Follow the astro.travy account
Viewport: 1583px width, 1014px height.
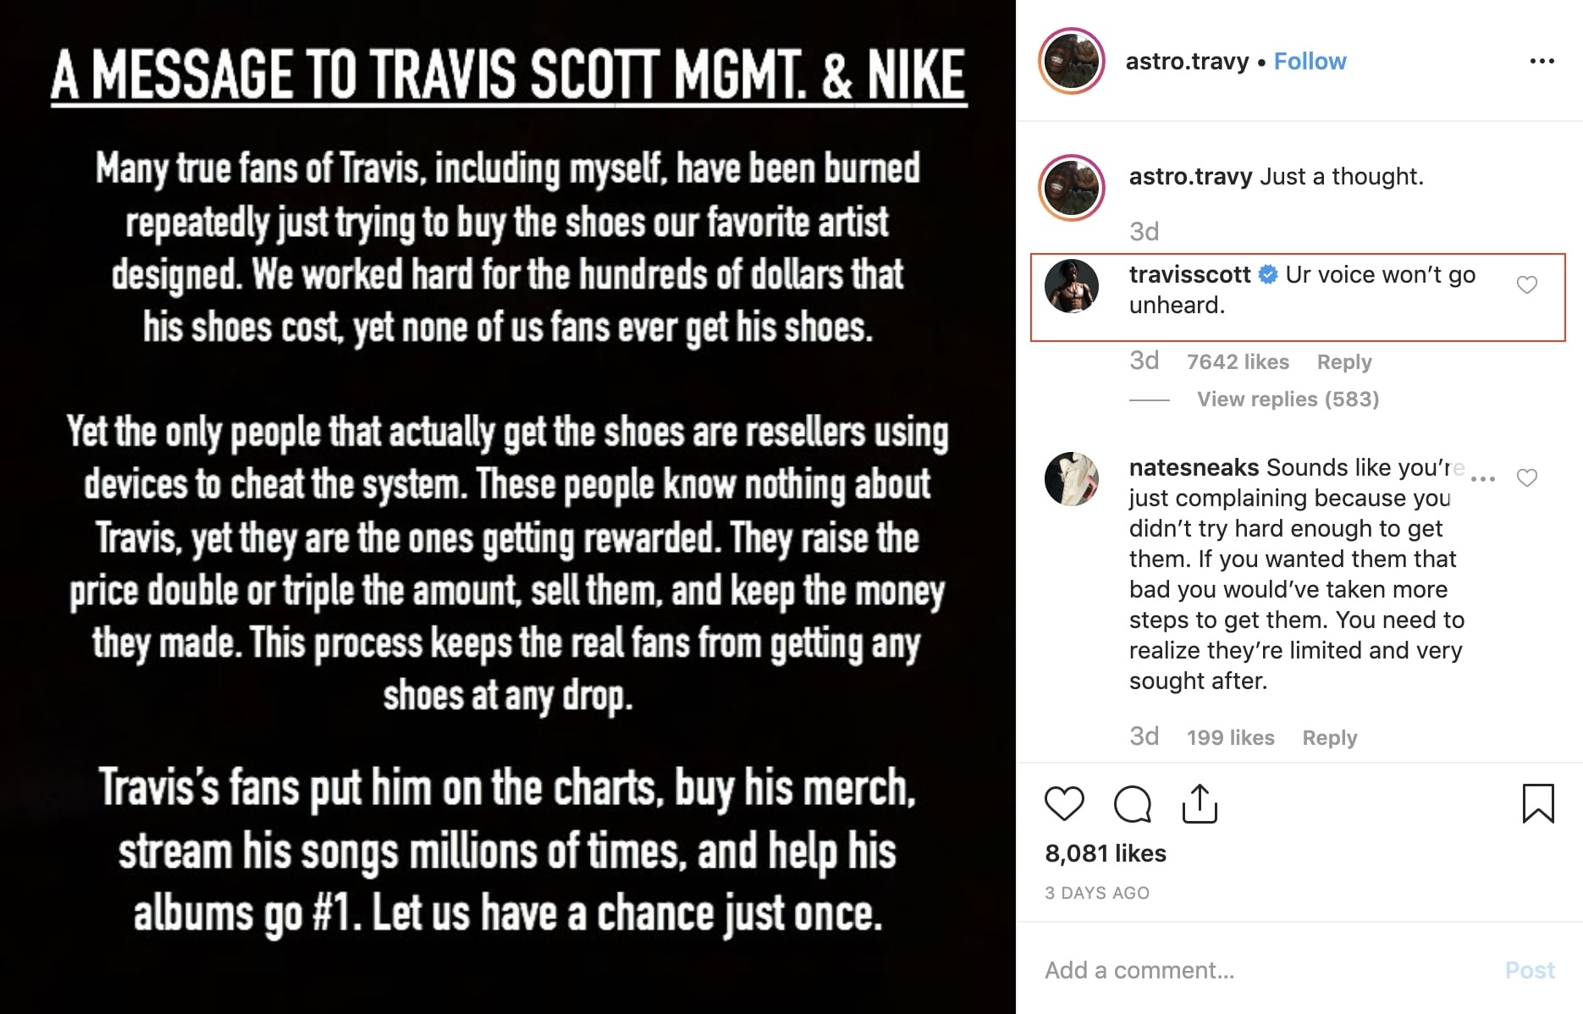1310,61
